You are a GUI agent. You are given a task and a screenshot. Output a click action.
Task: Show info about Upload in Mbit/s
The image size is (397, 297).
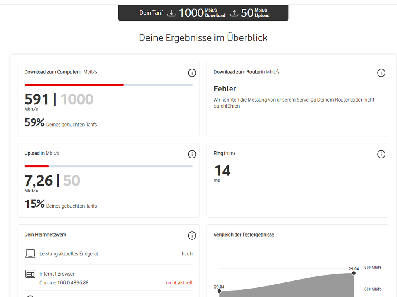(192, 154)
